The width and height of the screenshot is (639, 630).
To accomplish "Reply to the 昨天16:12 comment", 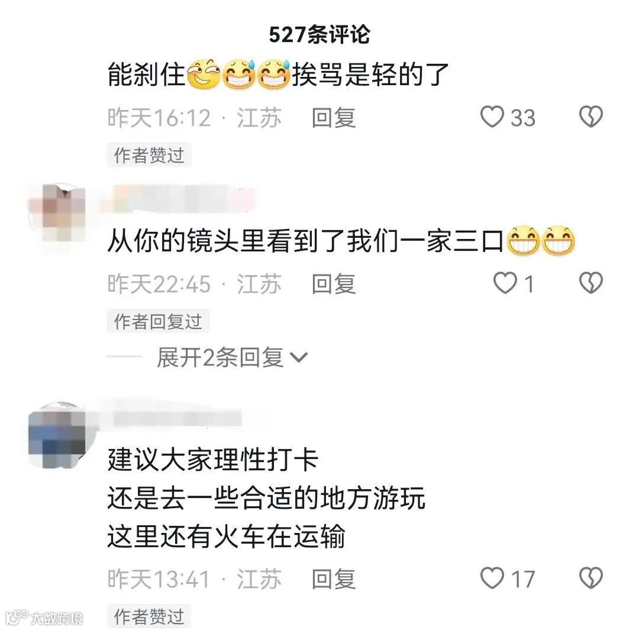I will click(333, 117).
